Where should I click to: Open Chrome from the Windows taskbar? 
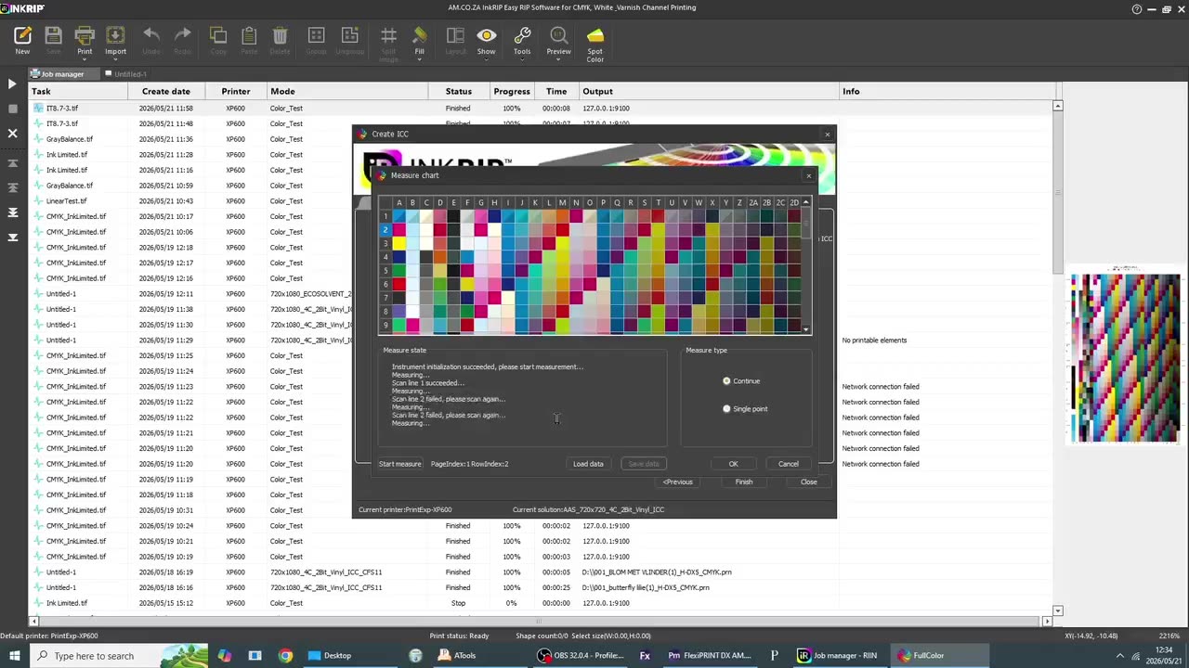285,656
